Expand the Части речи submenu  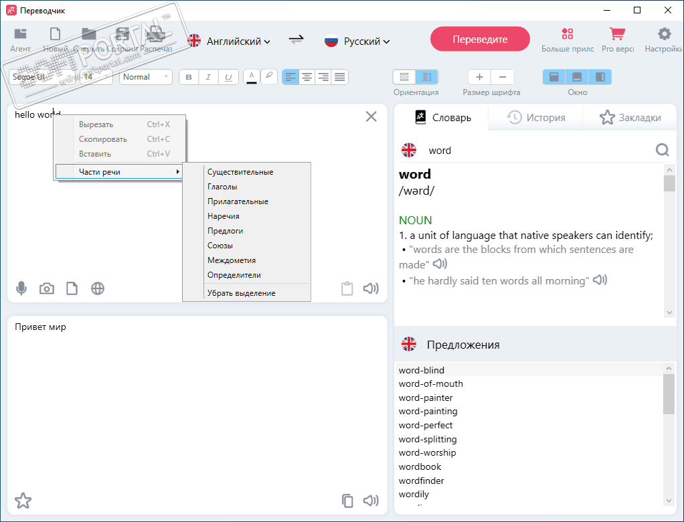click(x=119, y=172)
